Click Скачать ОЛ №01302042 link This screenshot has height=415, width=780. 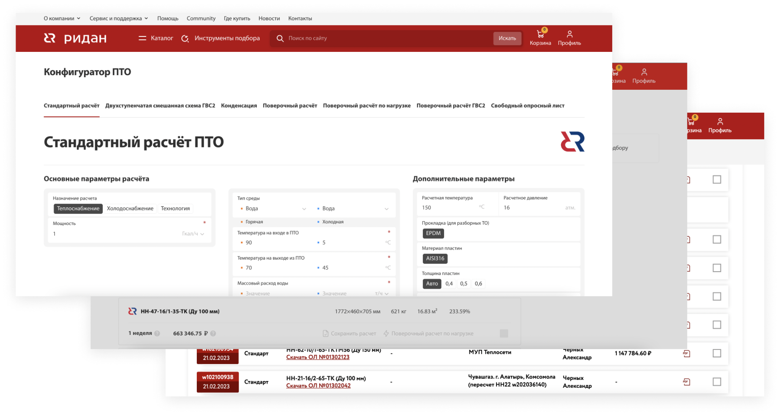click(x=318, y=386)
